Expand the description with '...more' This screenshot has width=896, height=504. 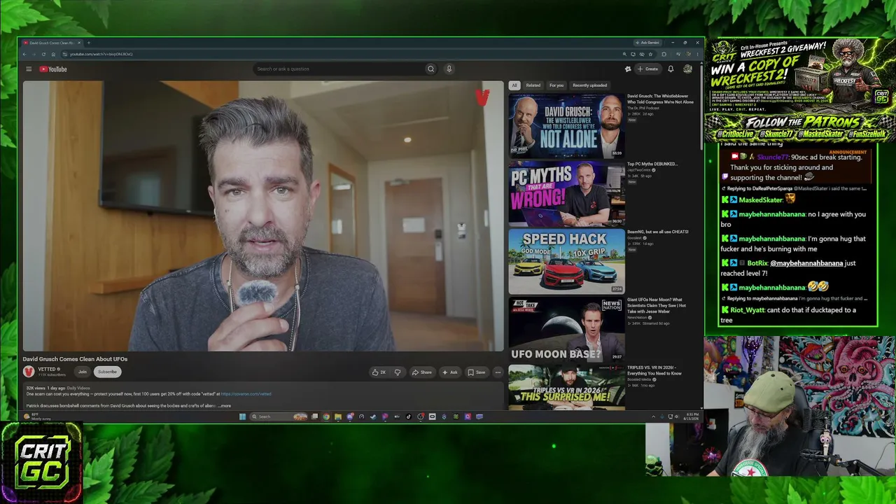pyautogui.click(x=224, y=406)
